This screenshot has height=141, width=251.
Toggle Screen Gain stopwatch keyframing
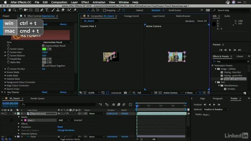[x=8, y=52]
